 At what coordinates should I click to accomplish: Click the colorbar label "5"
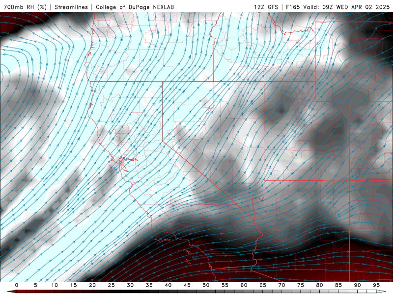pyautogui.click(x=35, y=285)
